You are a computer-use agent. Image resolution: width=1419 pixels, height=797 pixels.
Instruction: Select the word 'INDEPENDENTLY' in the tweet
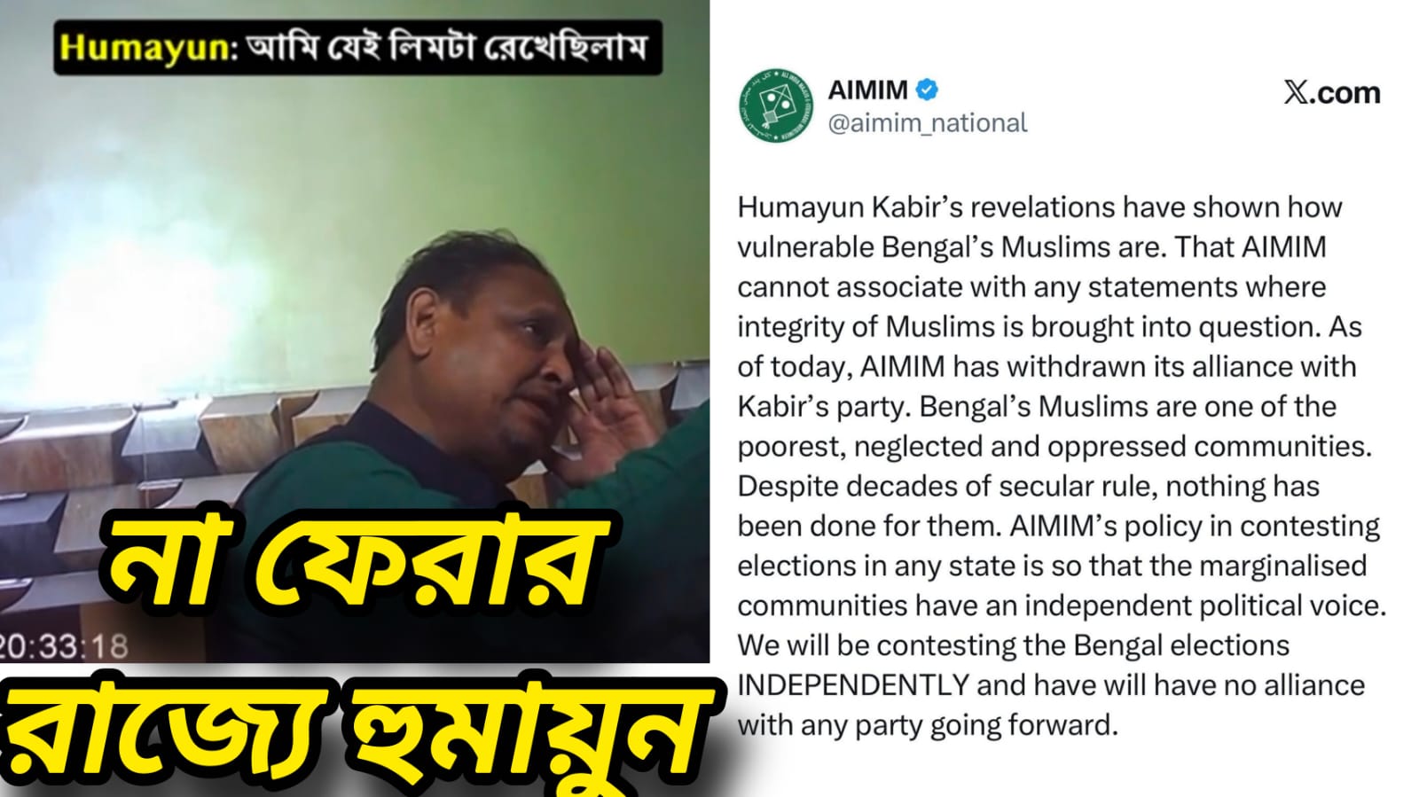[852, 685]
